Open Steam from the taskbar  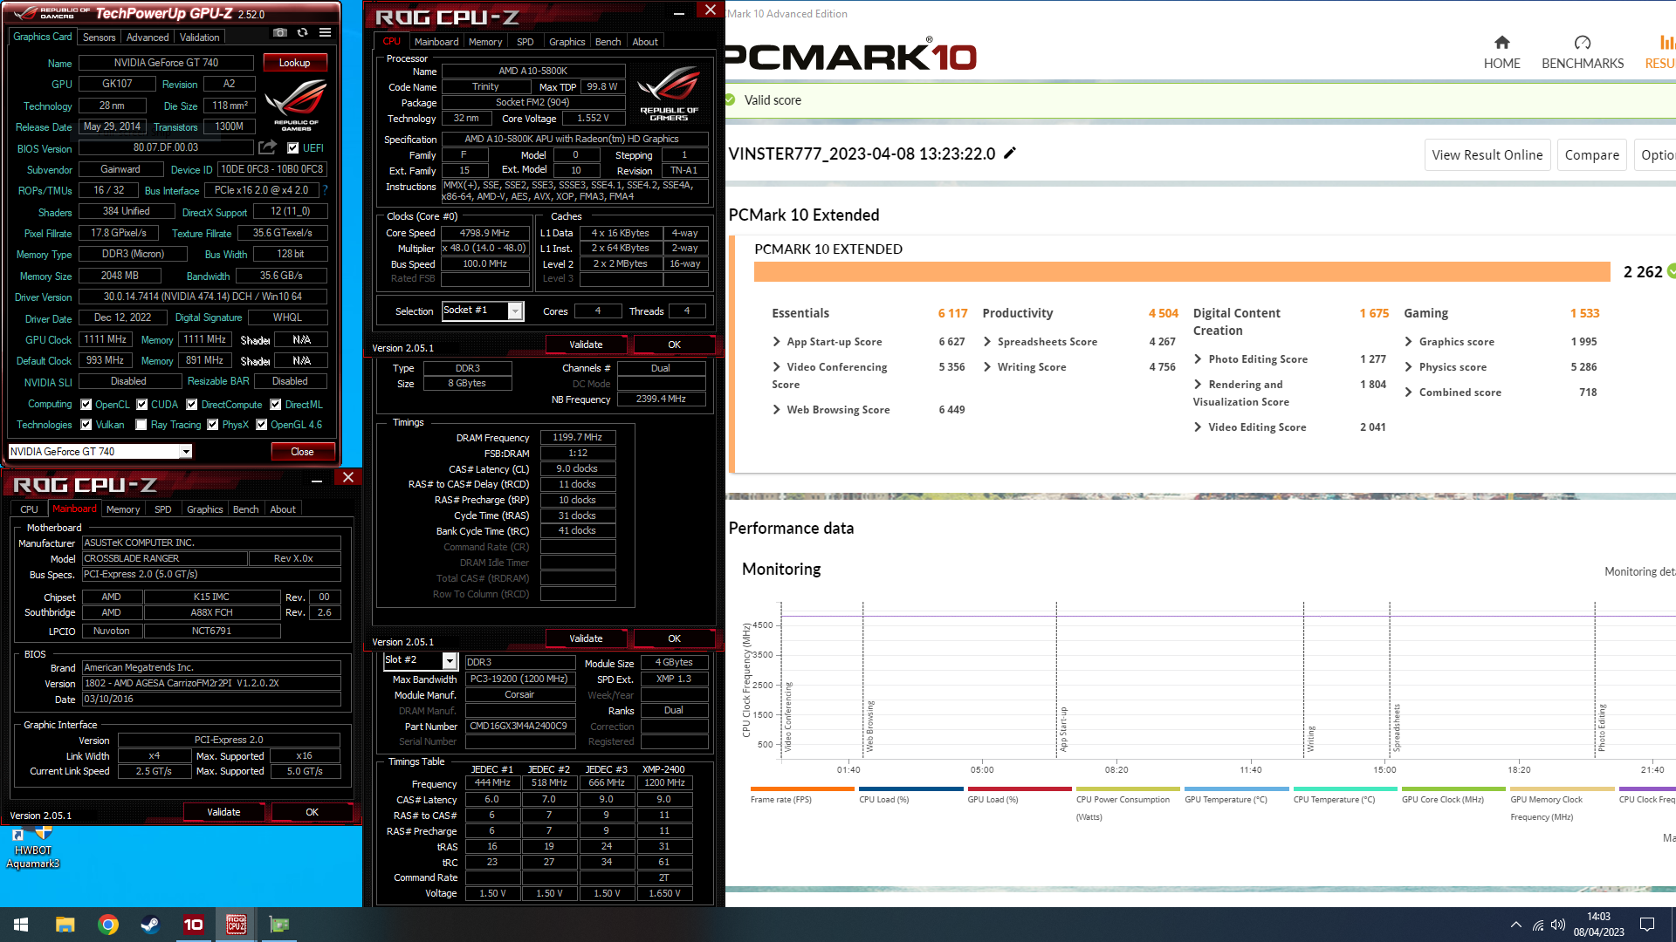pos(150,925)
